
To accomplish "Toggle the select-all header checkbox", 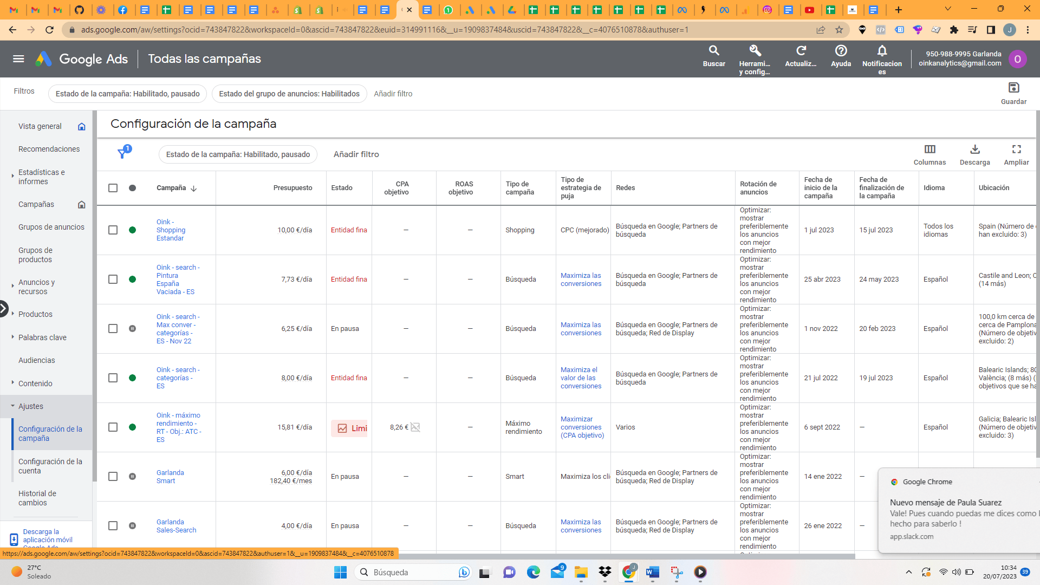I will pyautogui.click(x=113, y=188).
